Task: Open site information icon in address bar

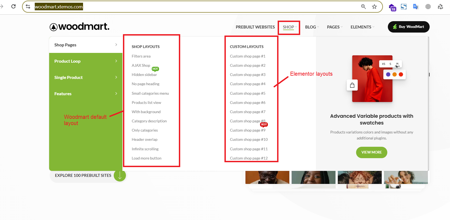Action: point(28,7)
